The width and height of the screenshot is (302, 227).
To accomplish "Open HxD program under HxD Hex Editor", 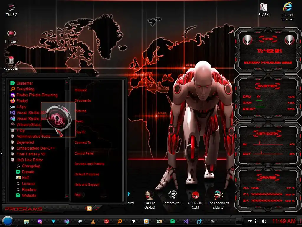I will coord(23,178).
